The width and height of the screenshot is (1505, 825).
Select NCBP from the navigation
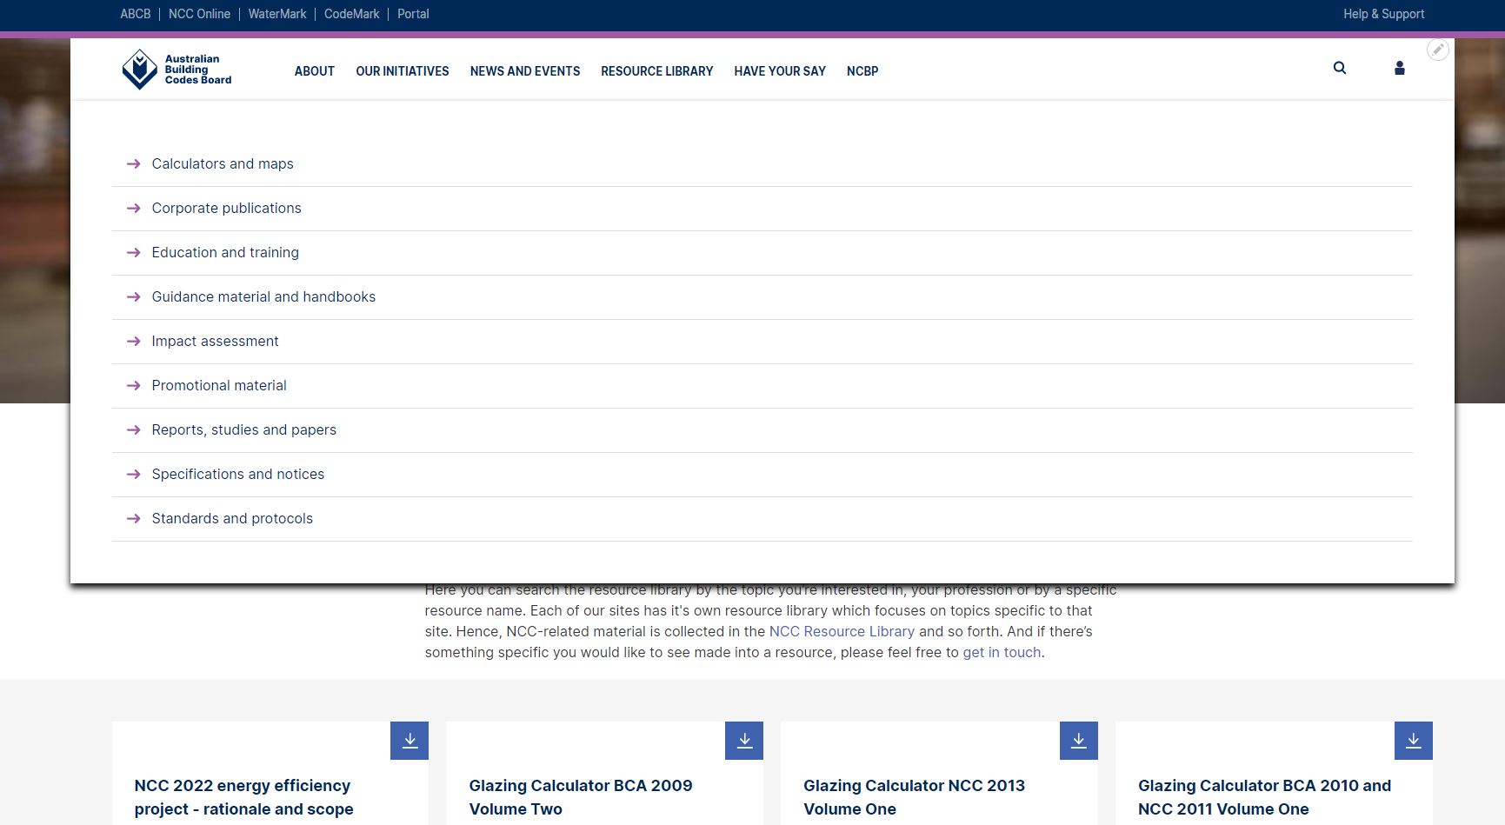click(x=862, y=71)
